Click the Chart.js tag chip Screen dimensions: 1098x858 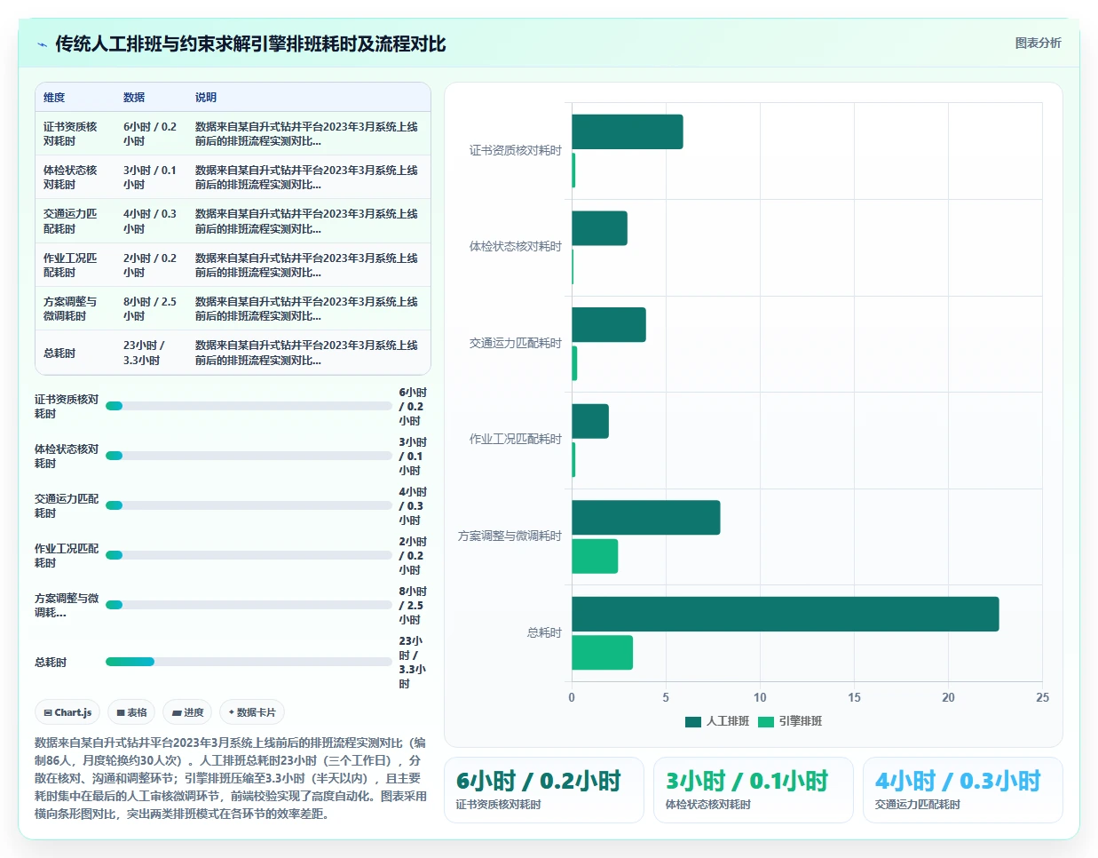coord(67,712)
